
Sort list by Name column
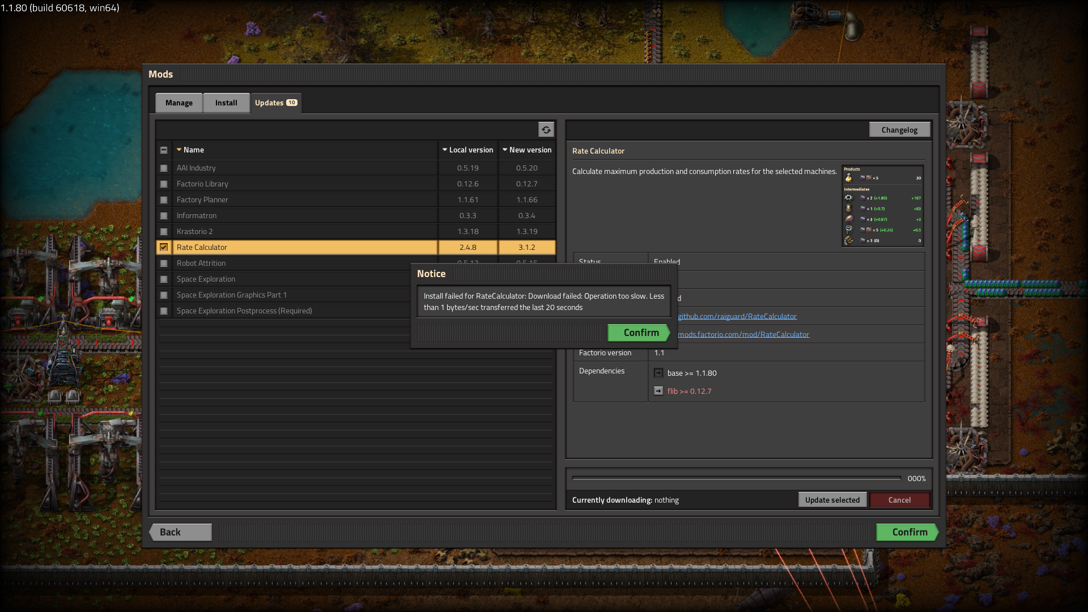(305, 150)
